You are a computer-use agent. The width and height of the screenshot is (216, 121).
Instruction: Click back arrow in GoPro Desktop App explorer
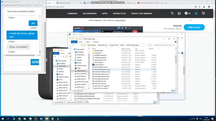(x=73, y=45)
